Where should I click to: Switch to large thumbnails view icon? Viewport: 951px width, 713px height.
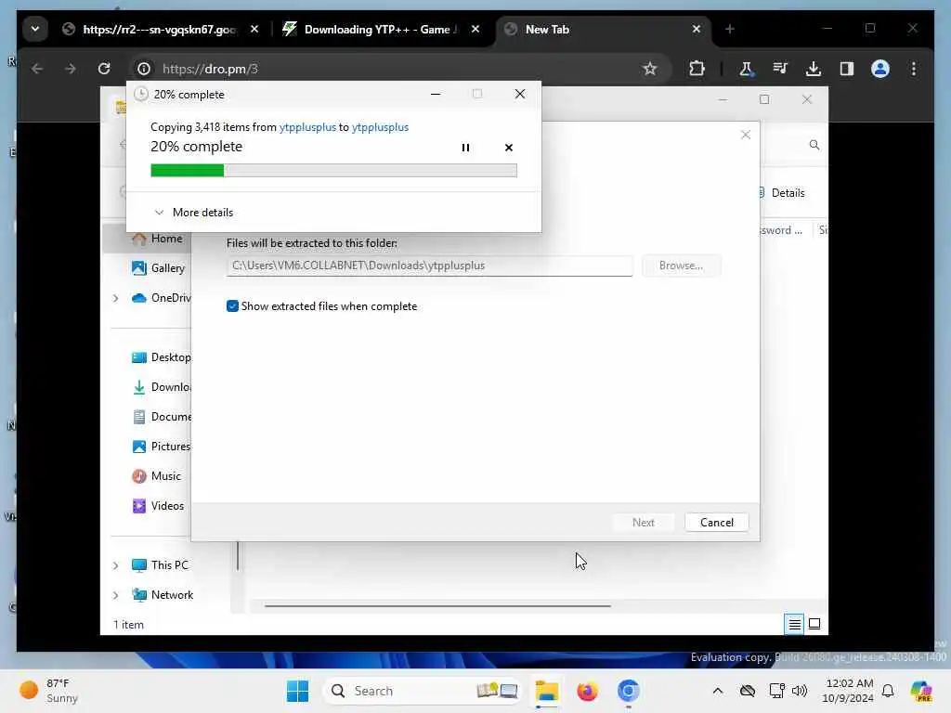pyautogui.click(x=814, y=624)
